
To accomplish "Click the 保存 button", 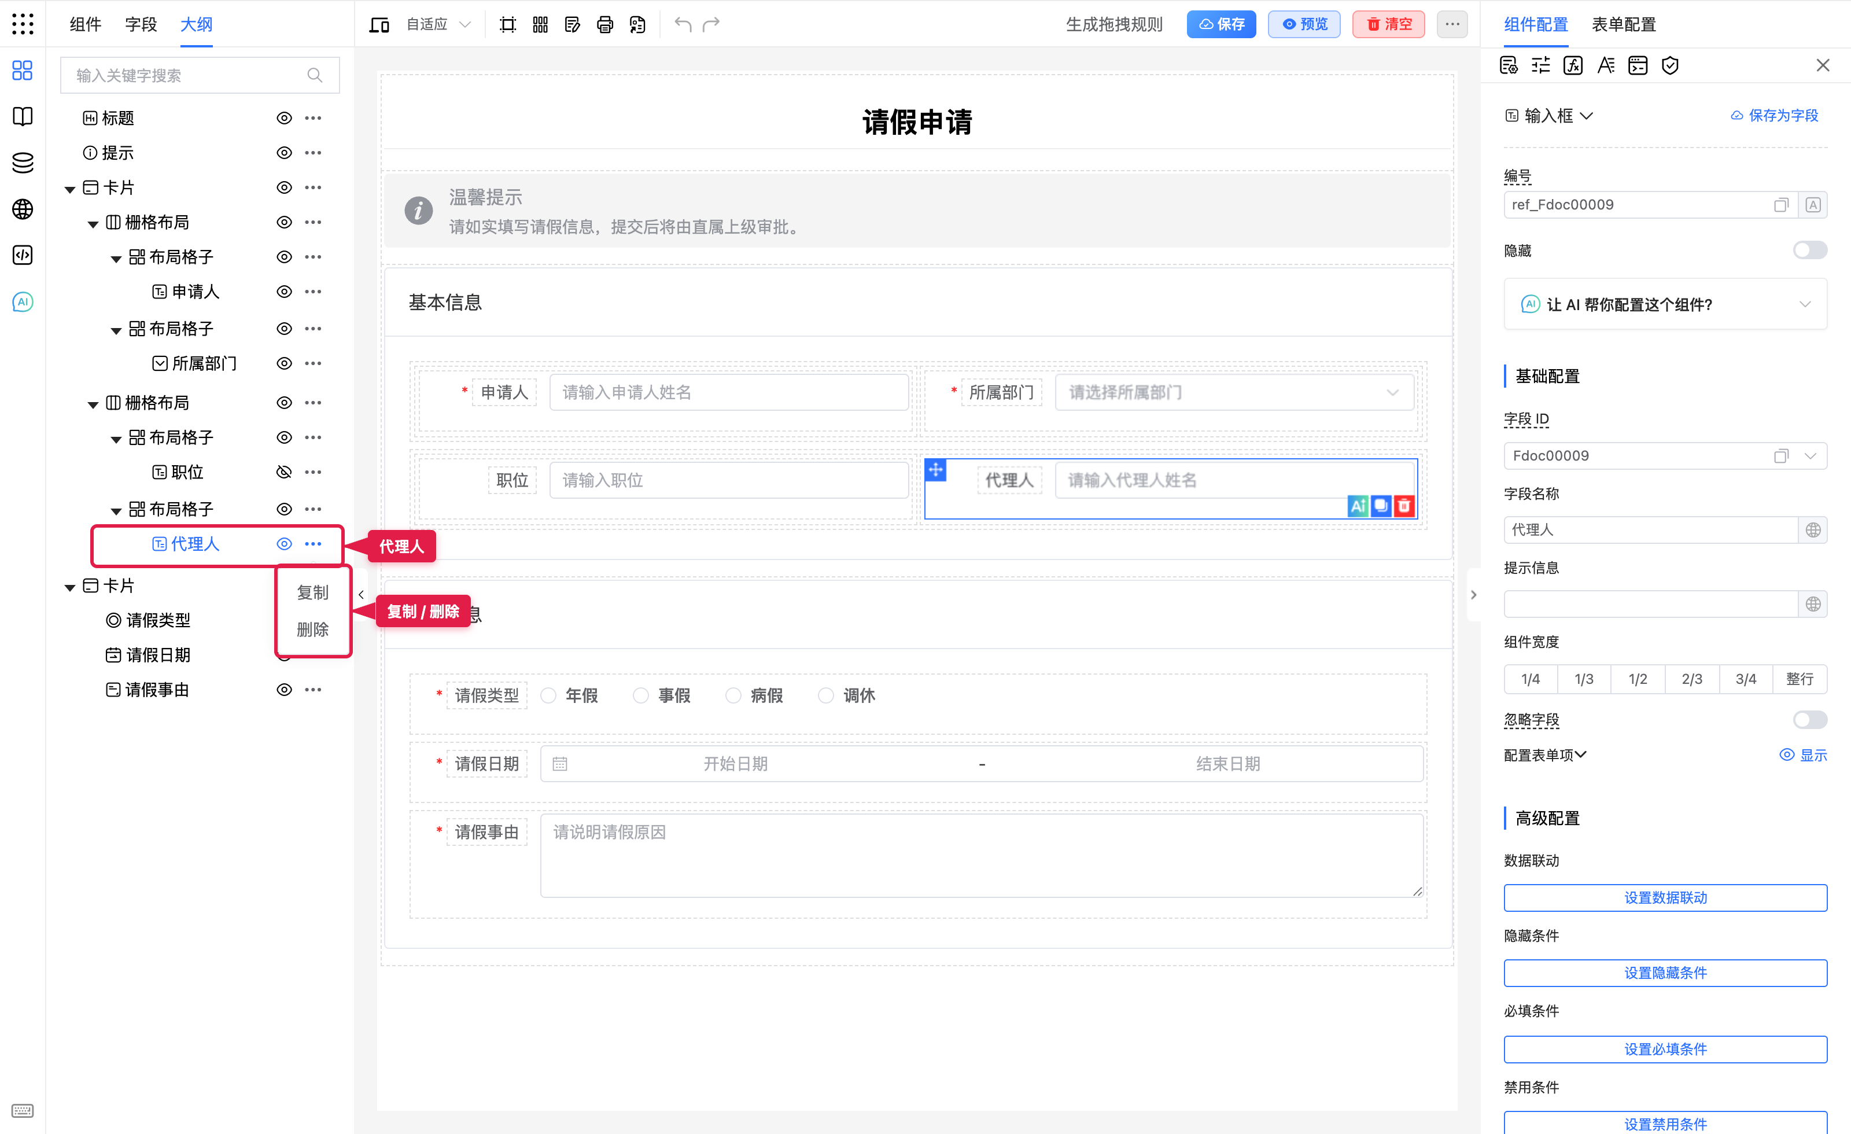I will pyautogui.click(x=1222, y=24).
